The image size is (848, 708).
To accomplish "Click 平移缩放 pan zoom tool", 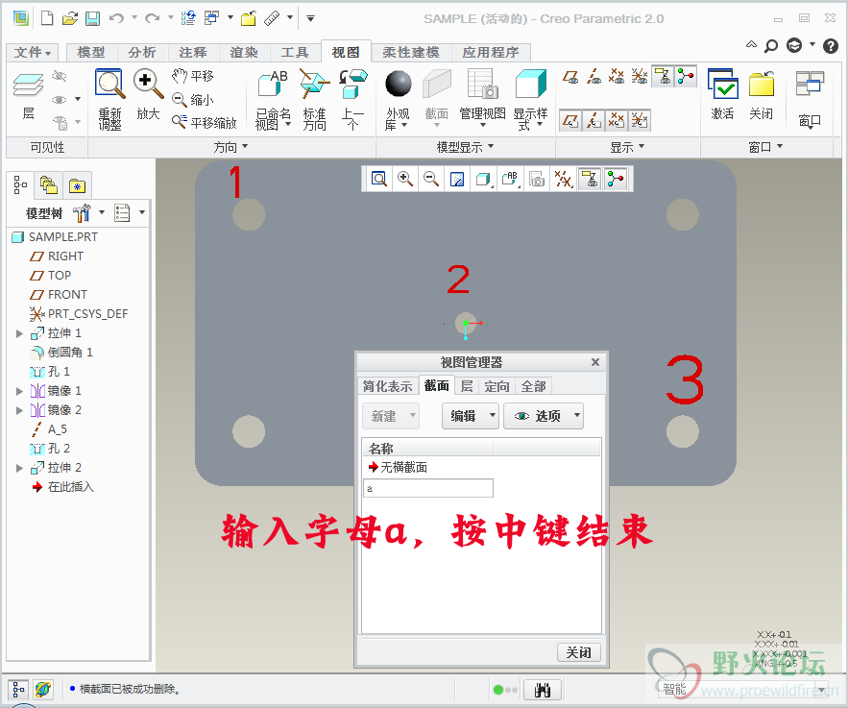I will coord(205,123).
